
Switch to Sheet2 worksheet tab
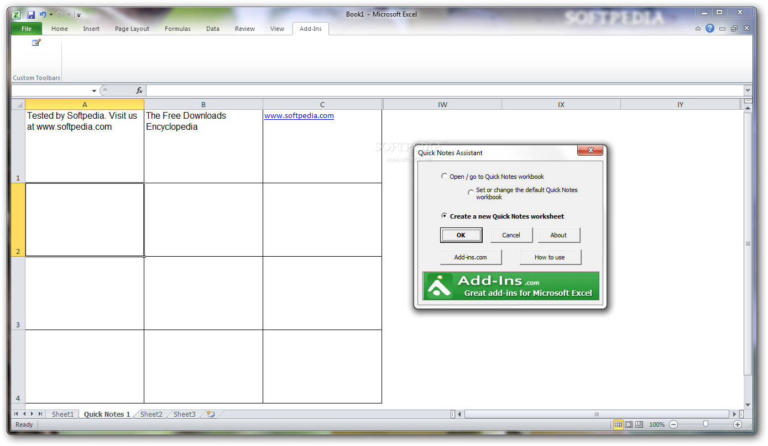[151, 414]
